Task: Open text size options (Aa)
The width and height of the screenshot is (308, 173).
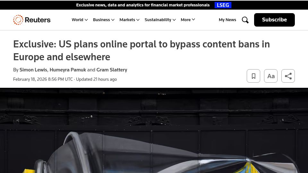Action: tap(271, 76)
